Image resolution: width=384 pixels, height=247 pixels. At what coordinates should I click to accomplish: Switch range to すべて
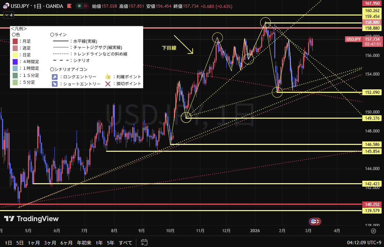coord(125,243)
